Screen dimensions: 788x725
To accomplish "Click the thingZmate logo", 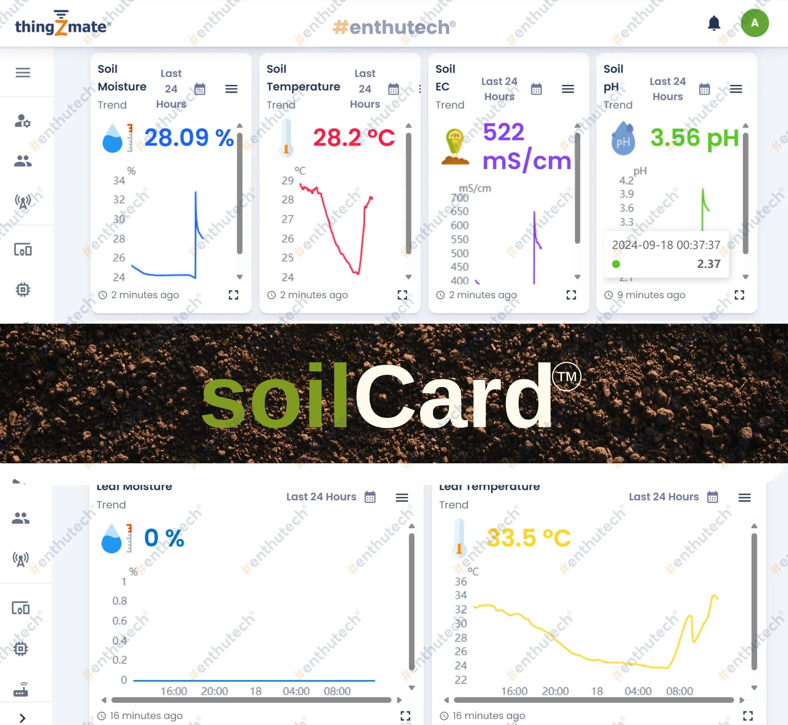I will tap(63, 23).
